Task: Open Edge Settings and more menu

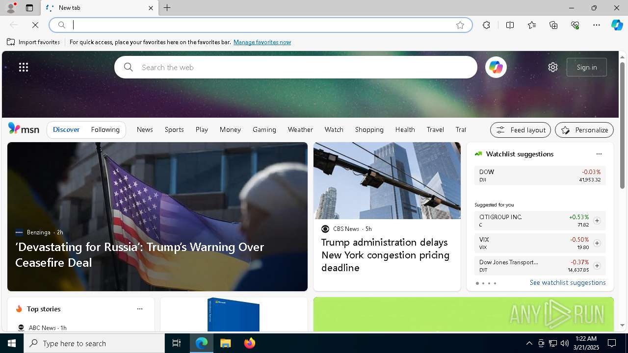Action: point(597,25)
